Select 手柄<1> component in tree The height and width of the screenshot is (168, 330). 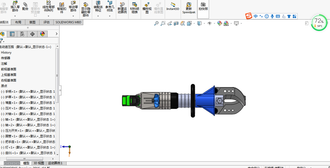pyautogui.click(x=28, y=92)
